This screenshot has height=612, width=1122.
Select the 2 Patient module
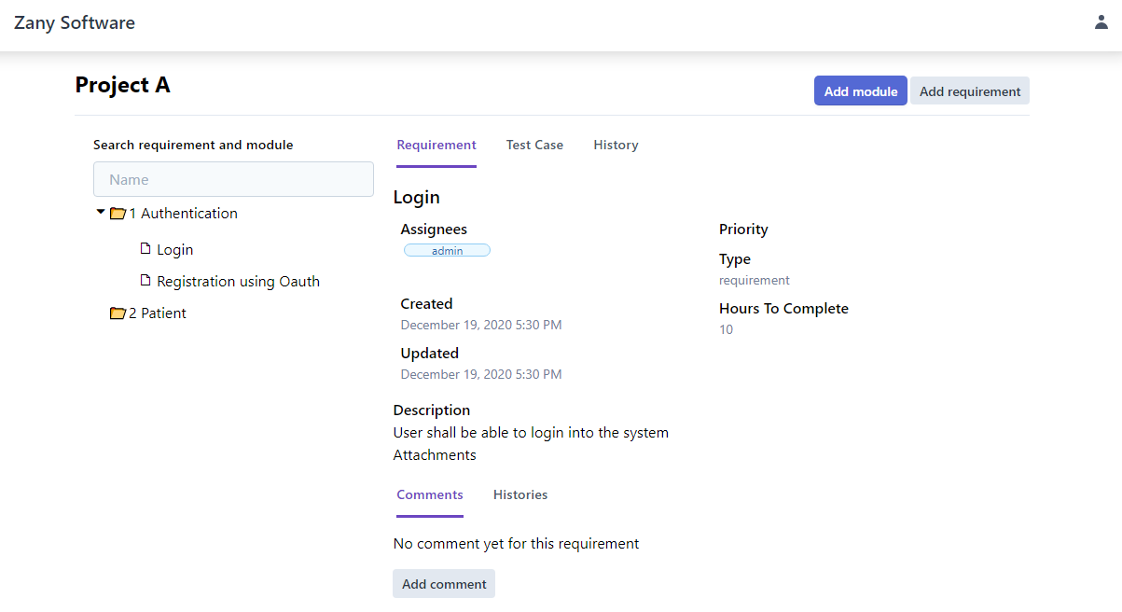click(x=157, y=313)
